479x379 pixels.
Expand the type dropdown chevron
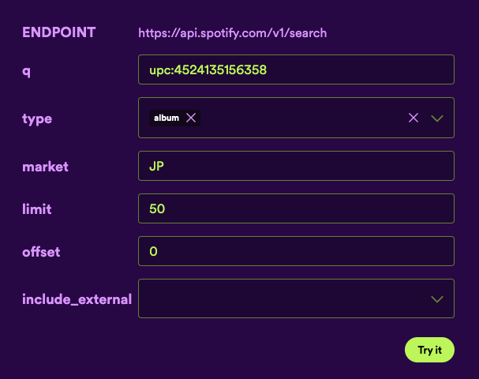(437, 118)
